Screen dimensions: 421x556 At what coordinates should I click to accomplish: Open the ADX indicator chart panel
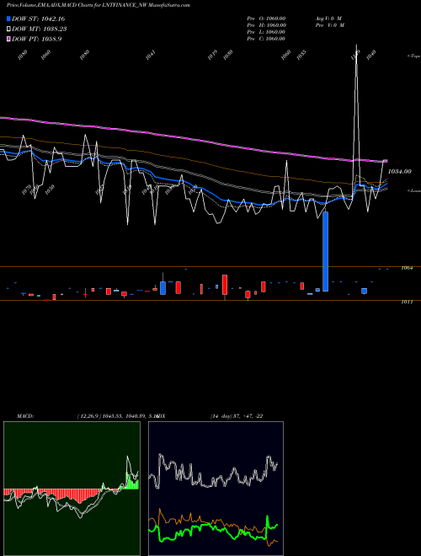coord(216,489)
